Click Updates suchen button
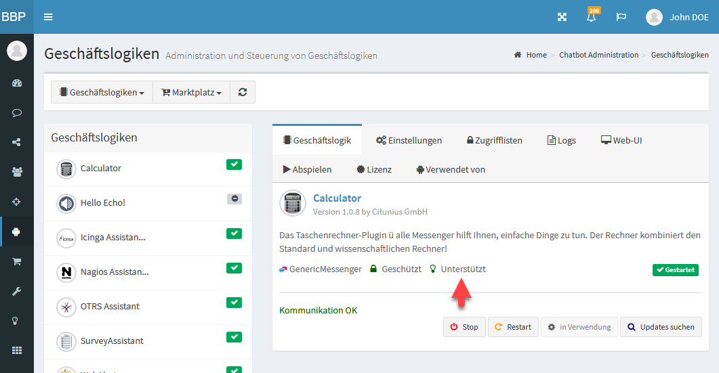Viewport: 719px width, 373px height. (x=661, y=327)
